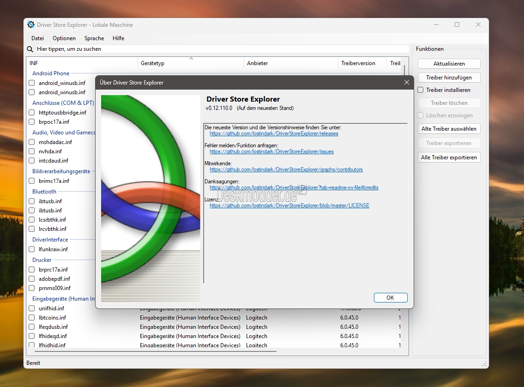Close the Über Driver Store Explorer dialog
Viewport: 524px width, 387px height.
[x=406, y=82]
